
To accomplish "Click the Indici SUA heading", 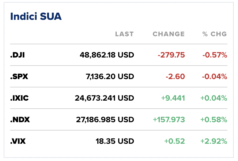I will 36,16.
